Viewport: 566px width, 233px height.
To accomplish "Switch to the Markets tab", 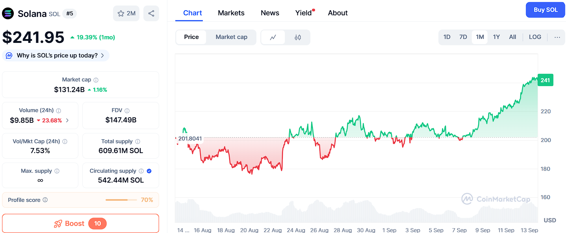I will coord(231,13).
